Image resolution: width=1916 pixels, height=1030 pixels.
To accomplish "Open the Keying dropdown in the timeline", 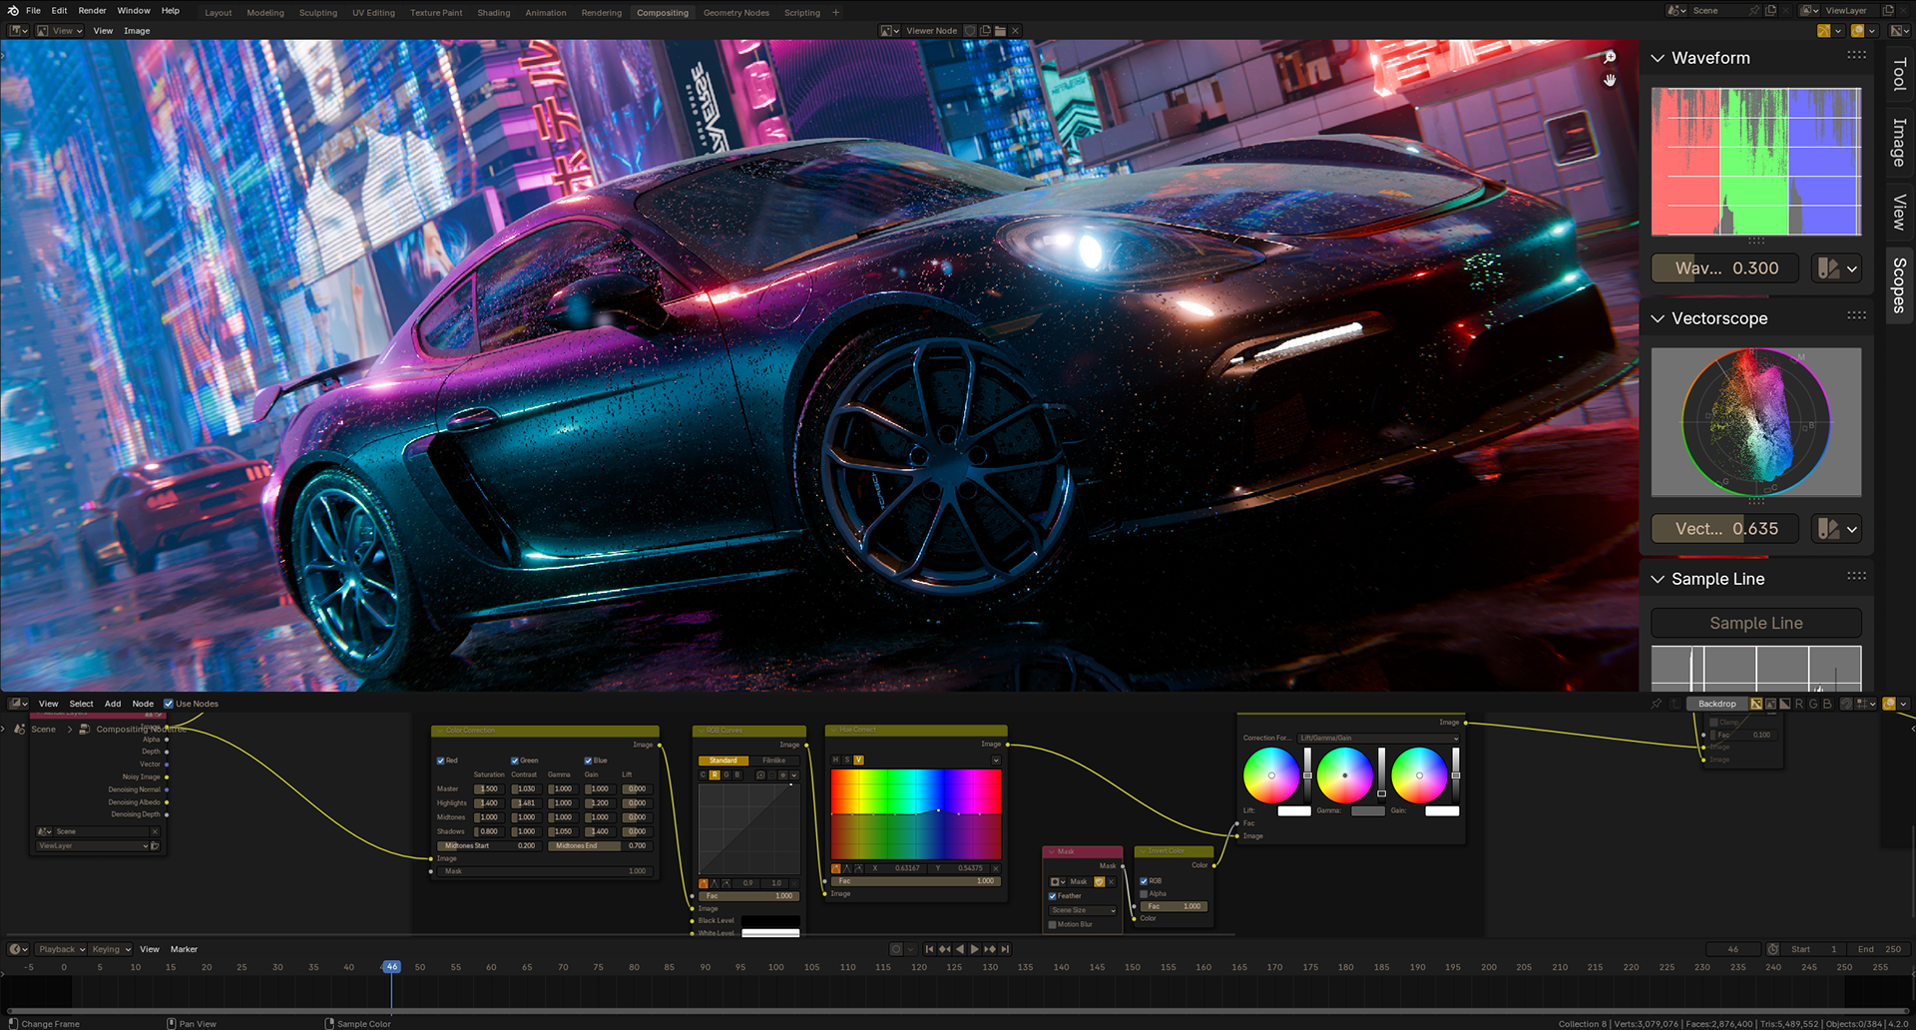I will [x=110, y=949].
